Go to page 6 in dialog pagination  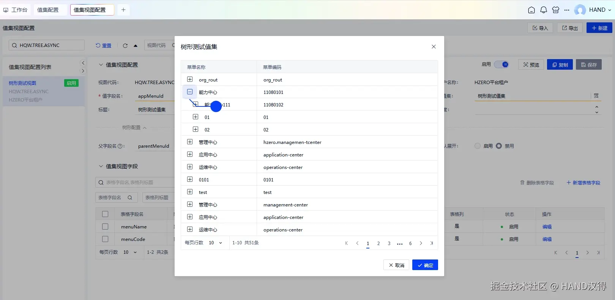[410, 243]
